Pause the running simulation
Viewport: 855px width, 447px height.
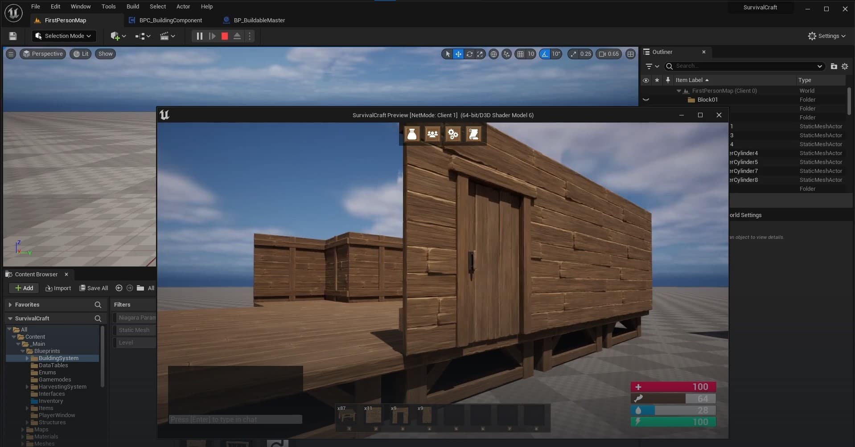click(x=199, y=36)
